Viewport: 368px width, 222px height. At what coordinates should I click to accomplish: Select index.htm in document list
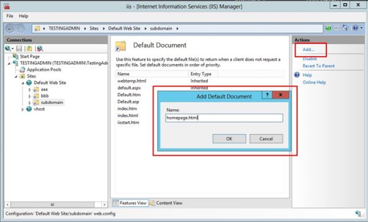coord(127,108)
